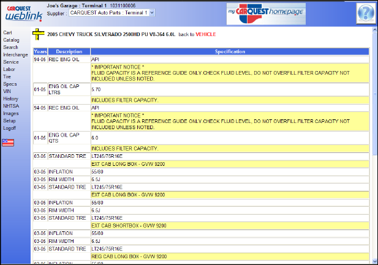Click the CARQUEST weblink logo
The width and height of the screenshot is (378, 265).
click(24, 13)
